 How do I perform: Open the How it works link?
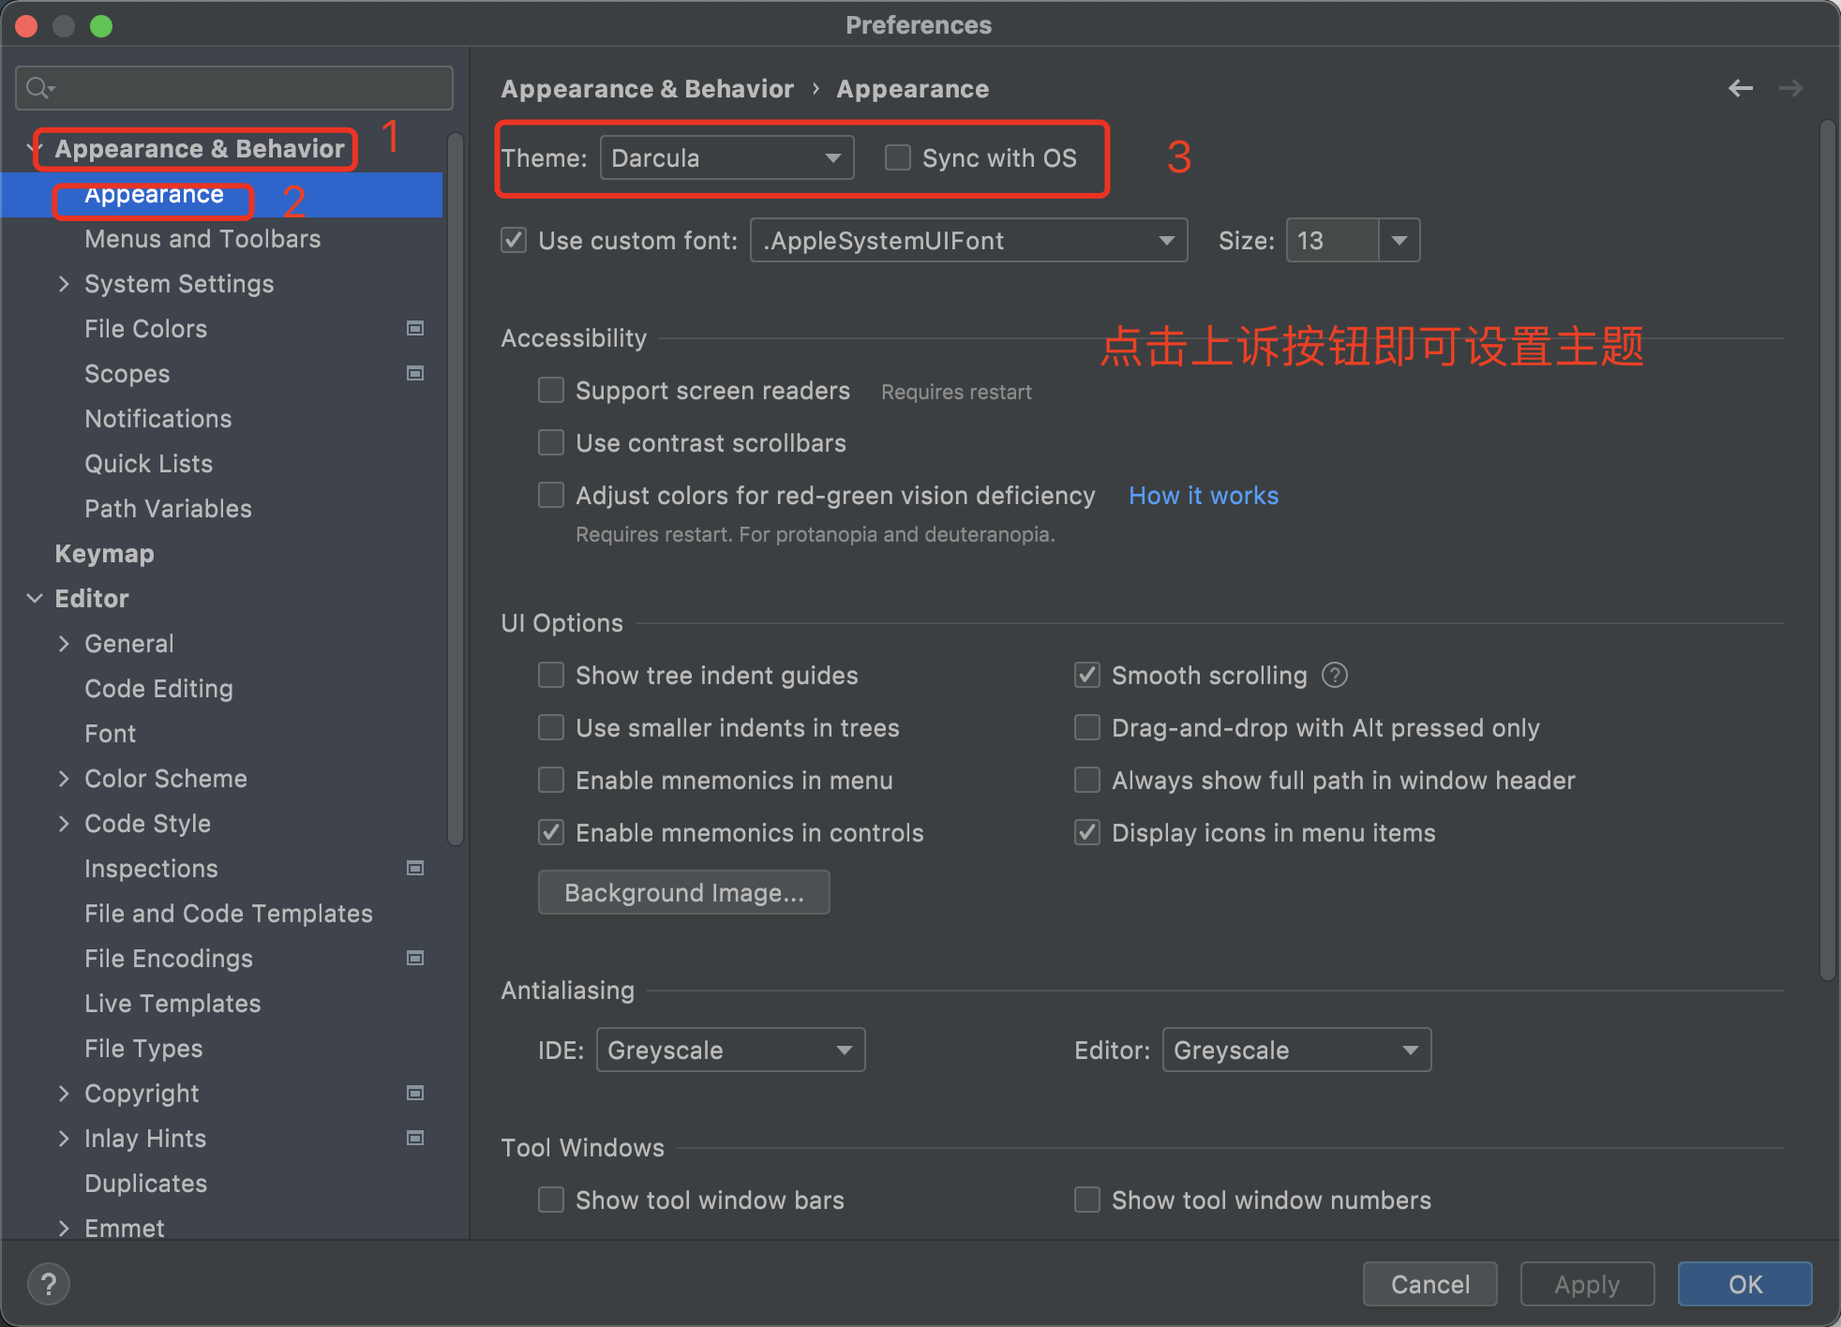pyautogui.click(x=1203, y=495)
